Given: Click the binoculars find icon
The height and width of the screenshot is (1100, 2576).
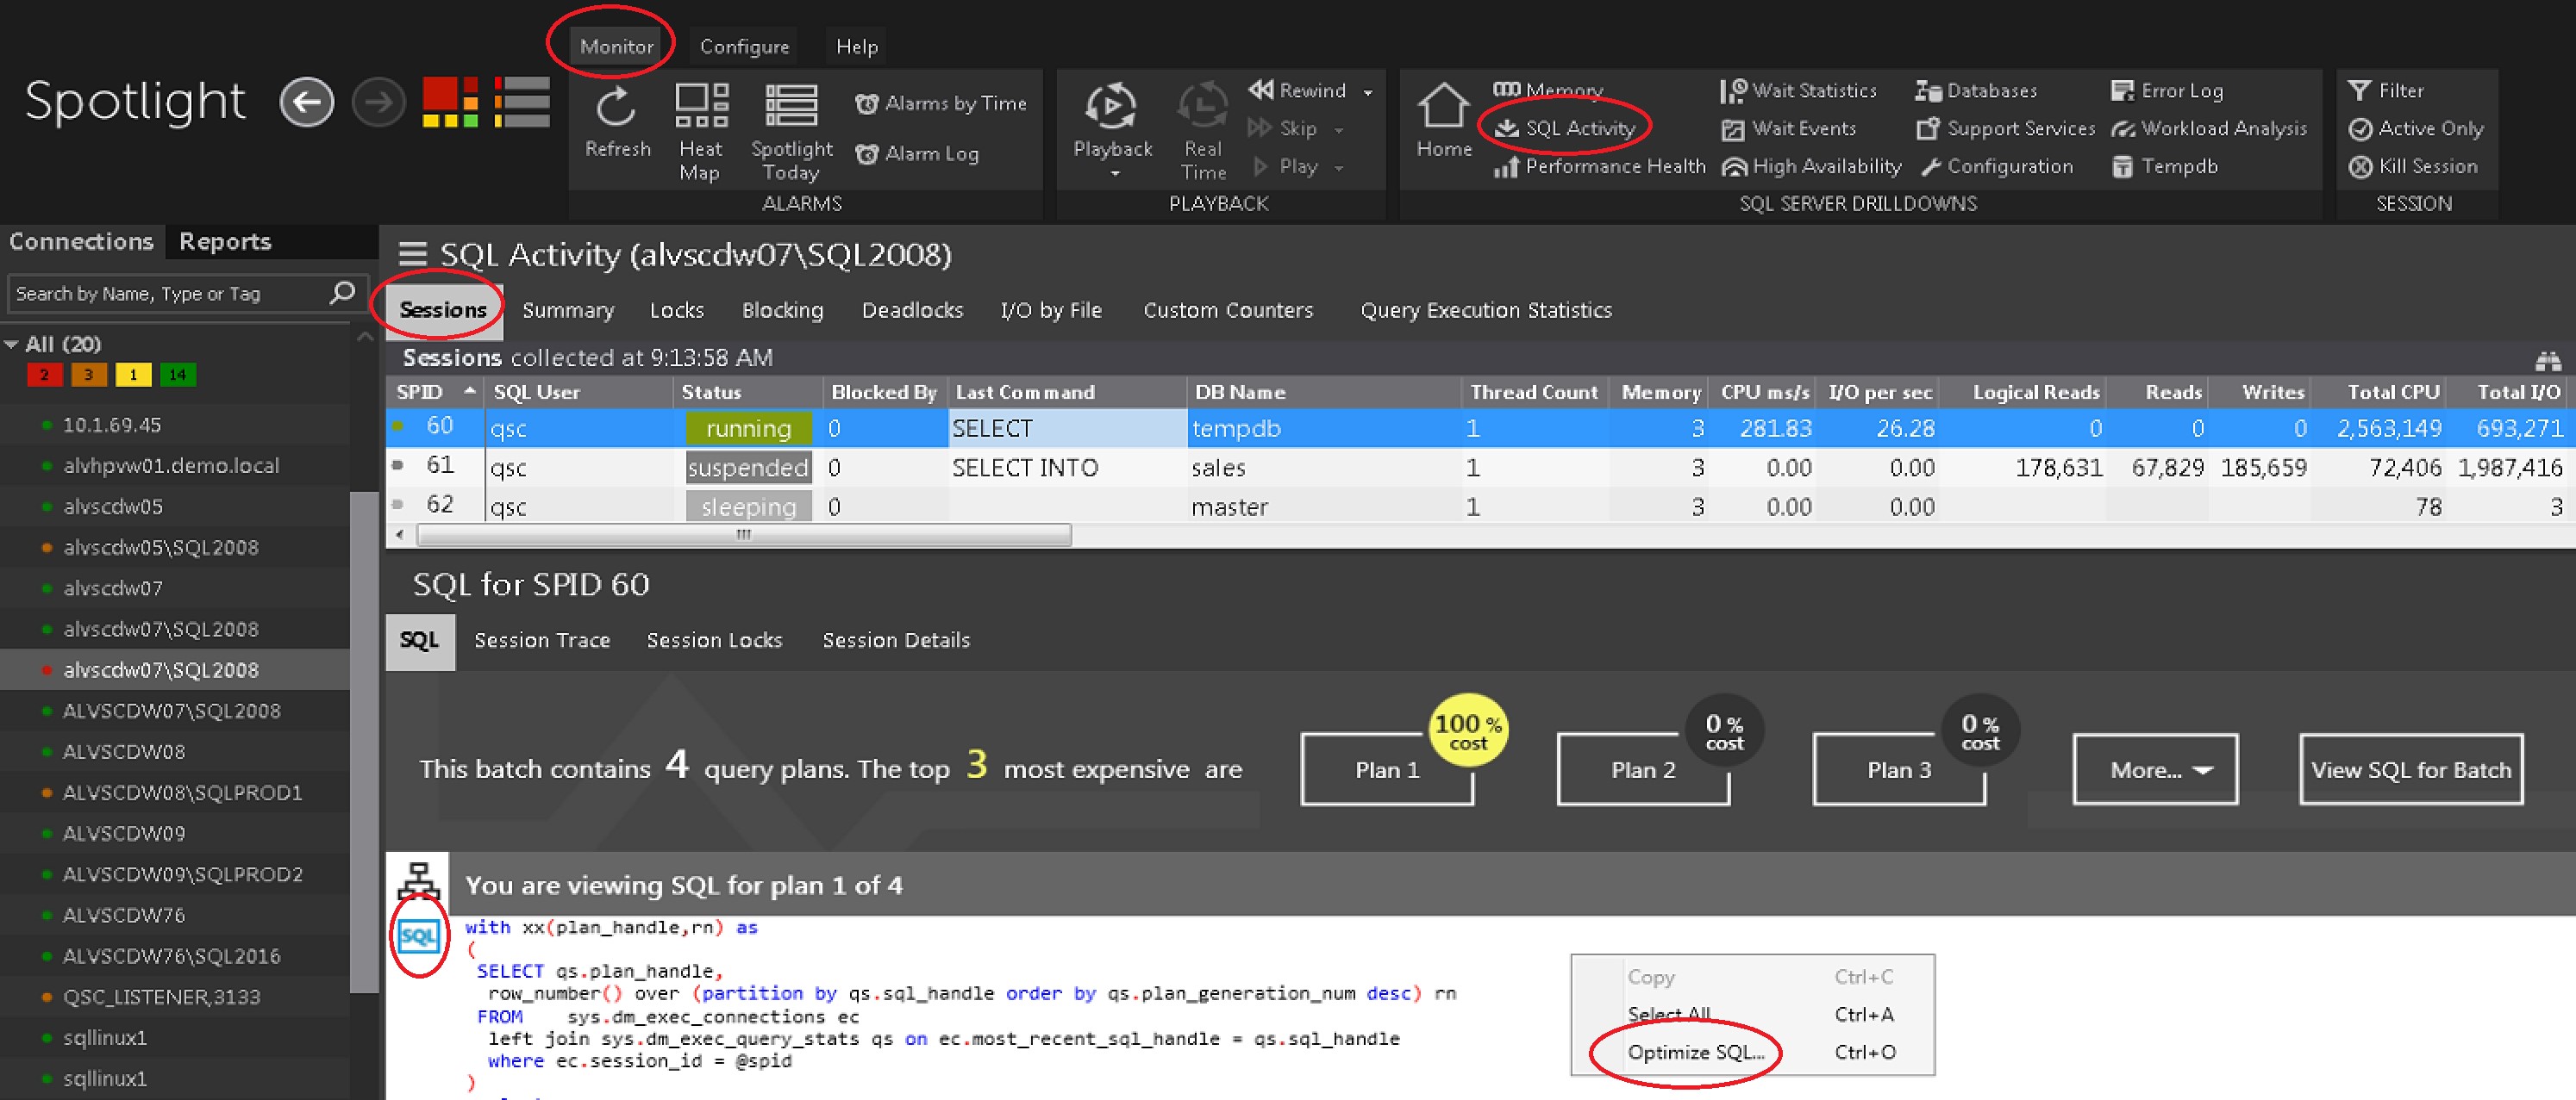Looking at the screenshot, I should (2547, 360).
